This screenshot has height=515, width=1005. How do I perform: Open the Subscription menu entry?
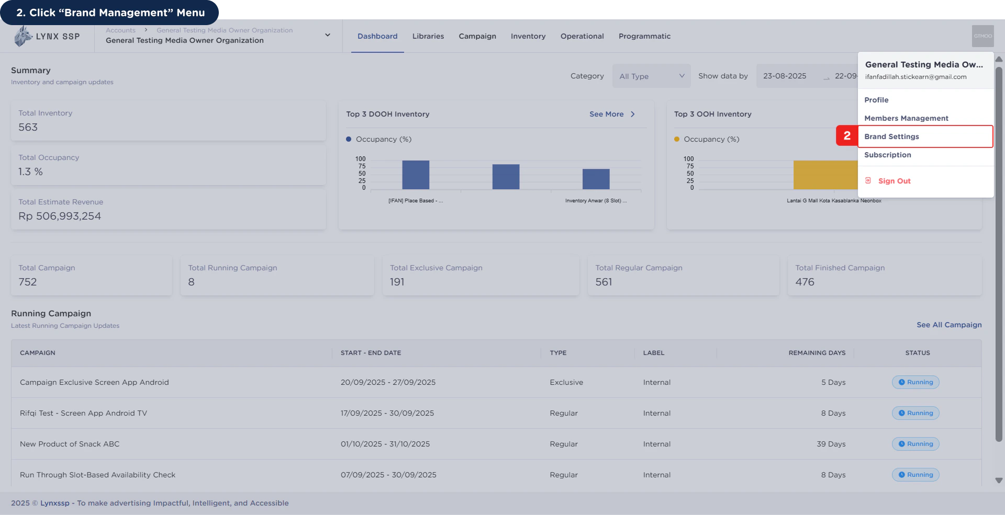[x=925, y=155]
